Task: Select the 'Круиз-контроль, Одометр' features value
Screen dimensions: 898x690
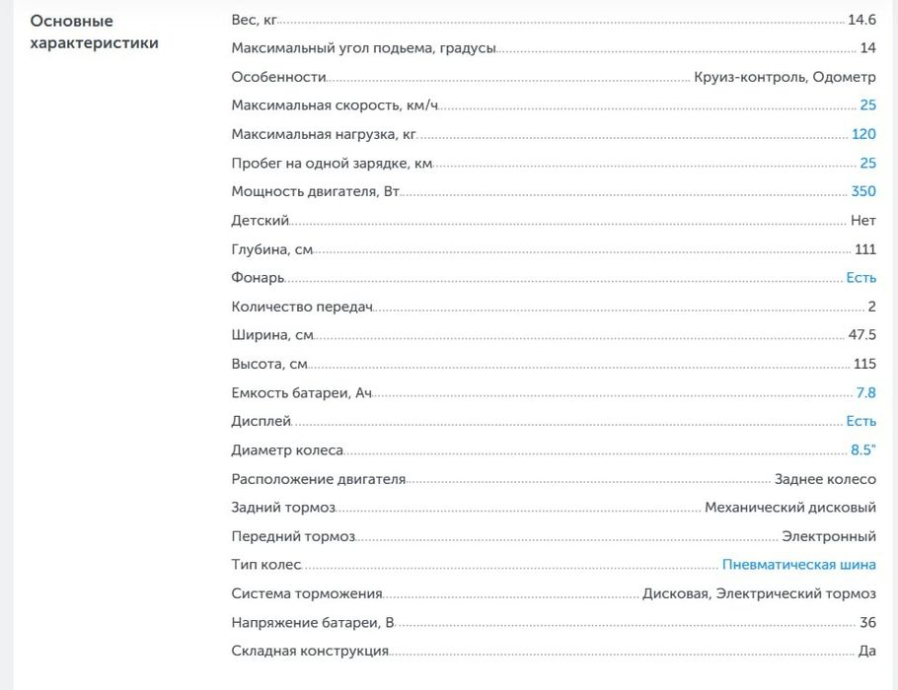Action: pyautogui.click(x=785, y=77)
